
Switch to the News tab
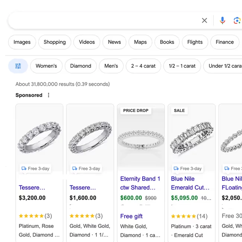click(114, 42)
